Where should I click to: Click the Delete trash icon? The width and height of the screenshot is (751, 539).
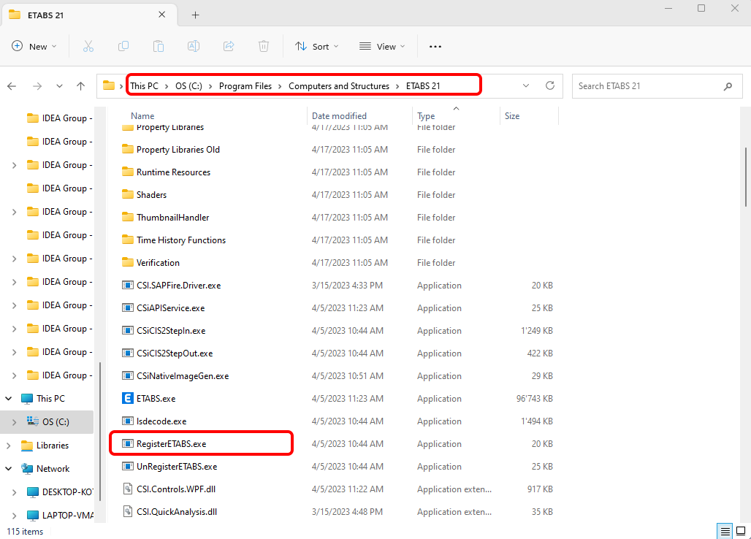(x=264, y=46)
